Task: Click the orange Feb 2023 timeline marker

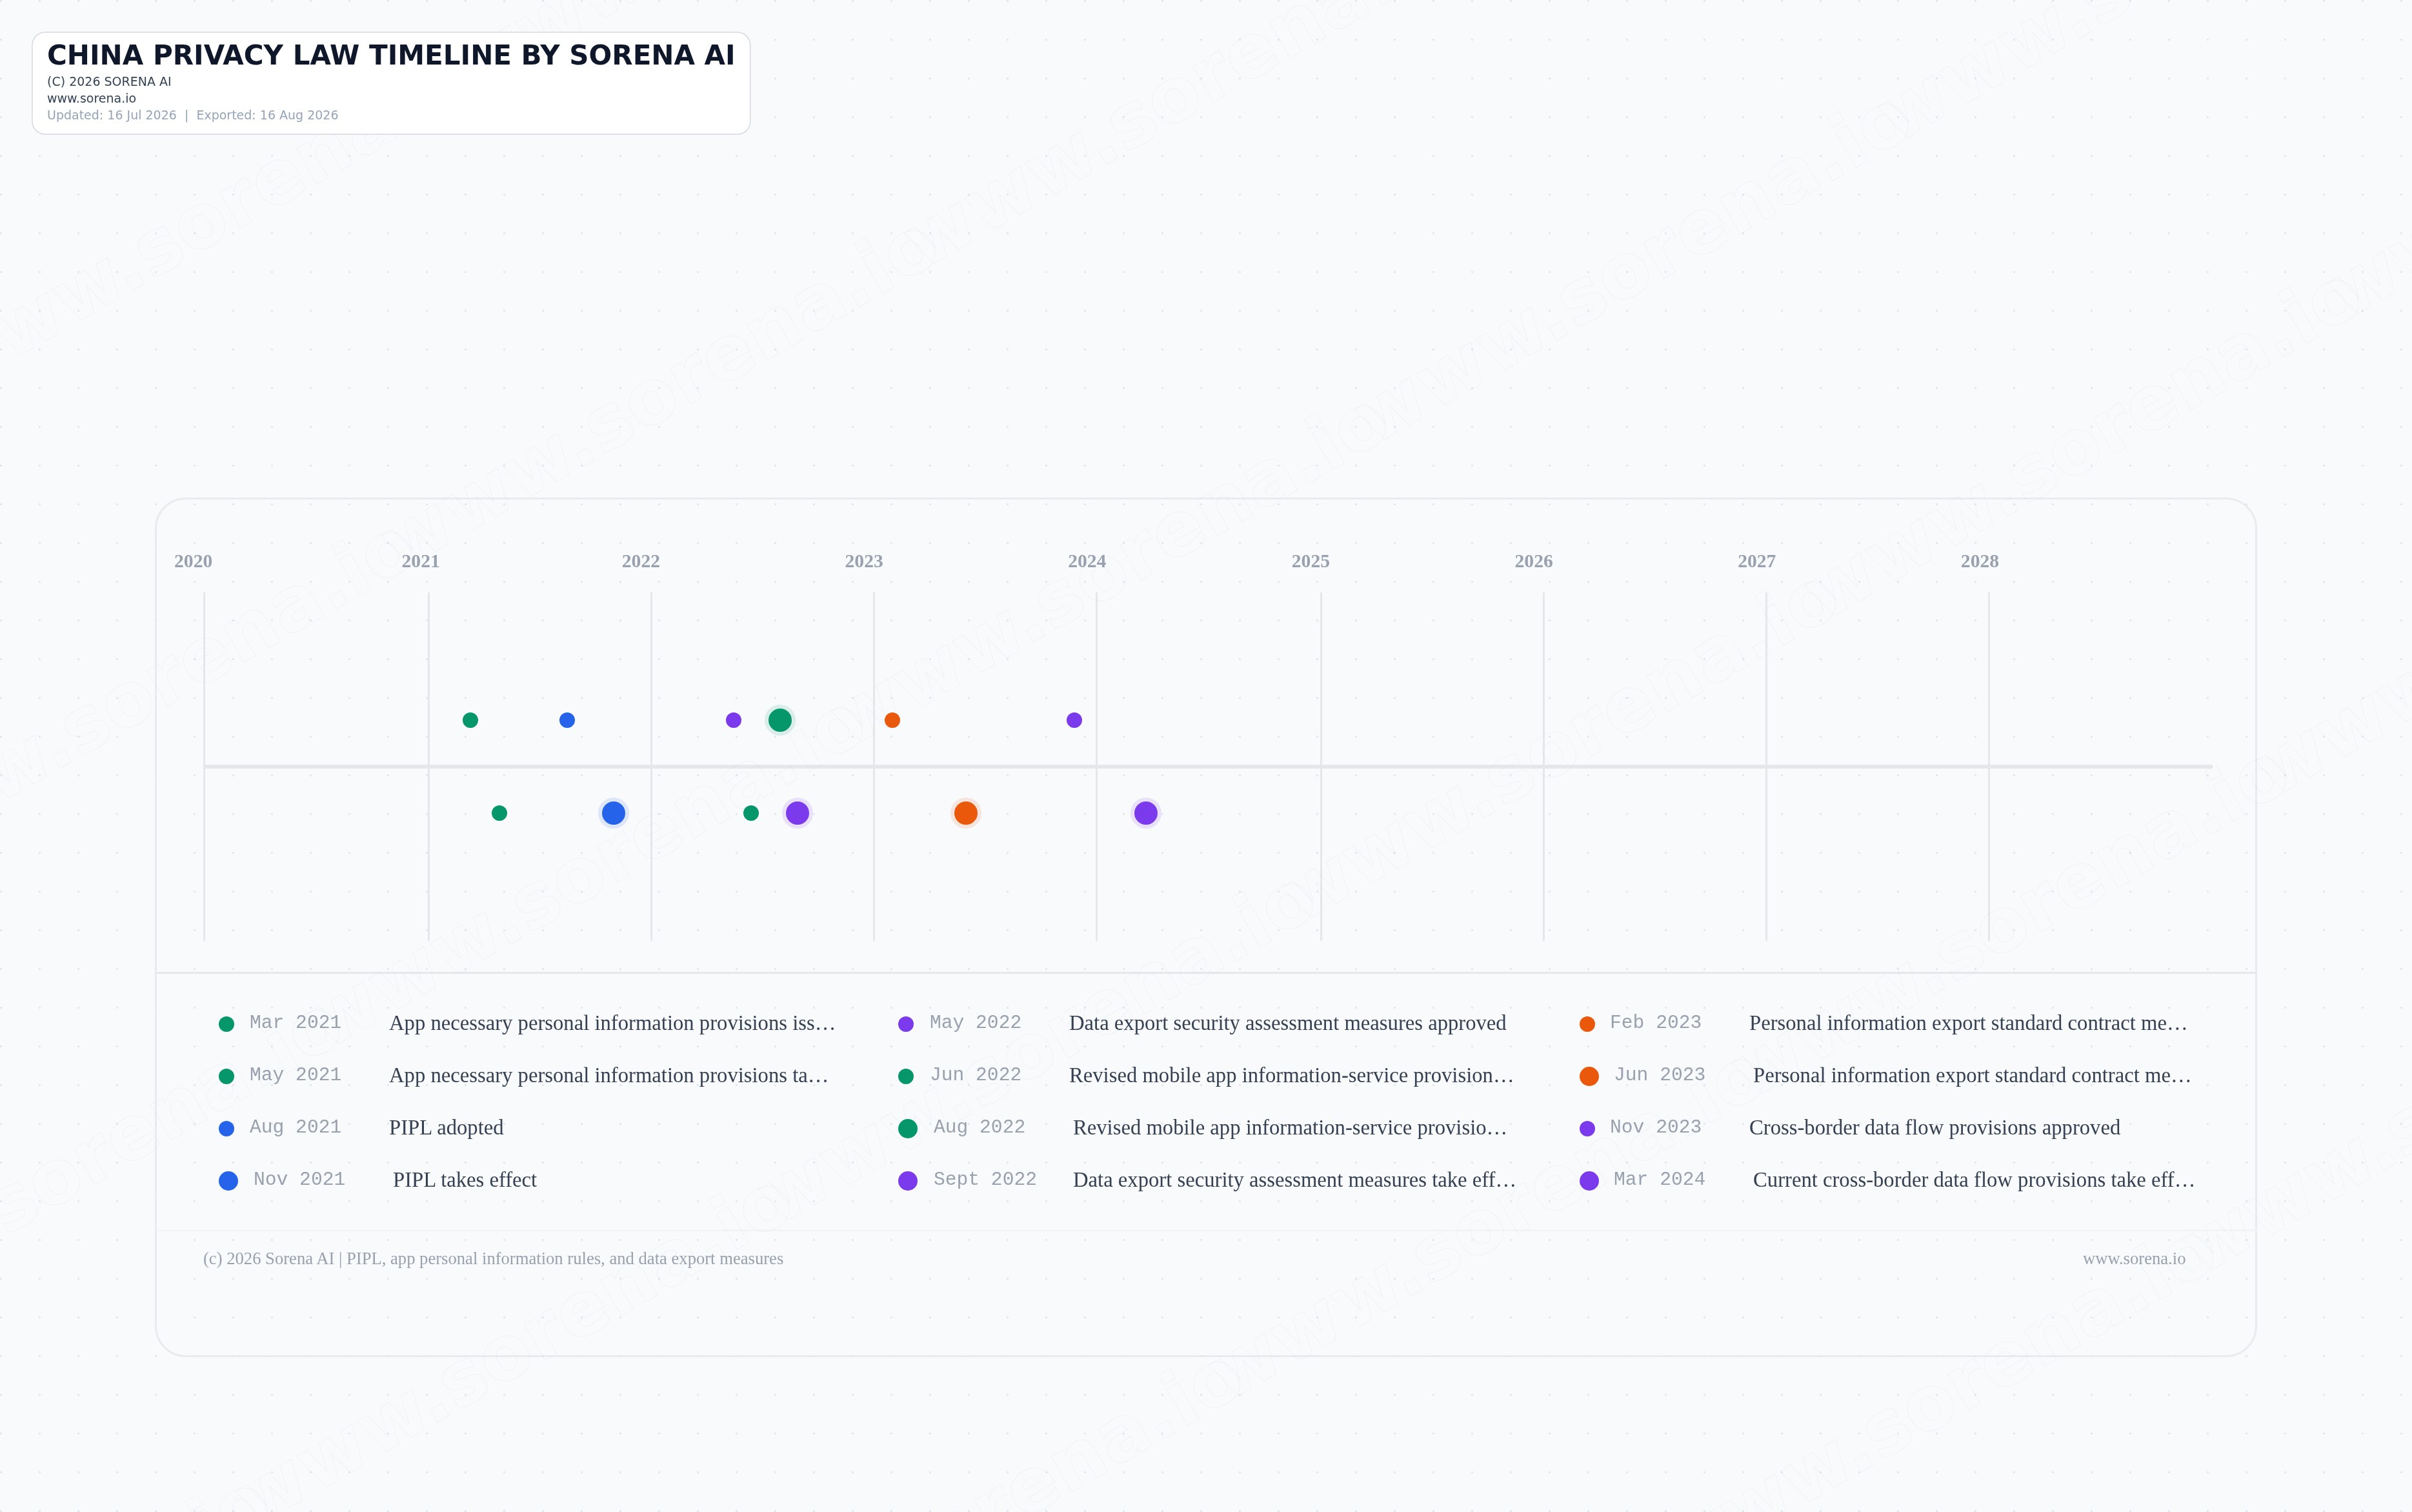Action: pos(892,720)
